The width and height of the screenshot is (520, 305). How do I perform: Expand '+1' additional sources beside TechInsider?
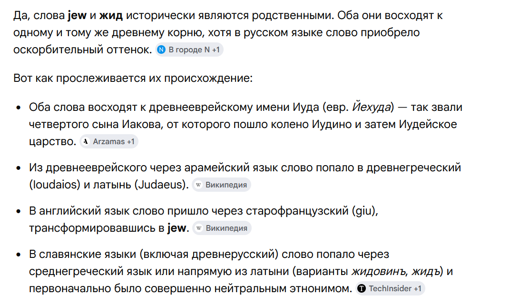(418, 288)
